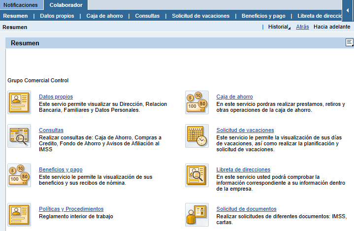Select the Colaborador tab
This screenshot has height=231, width=354.
[66, 5]
